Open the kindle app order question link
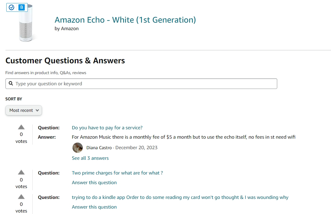Screen dimensions: 331x214 coord(180,197)
